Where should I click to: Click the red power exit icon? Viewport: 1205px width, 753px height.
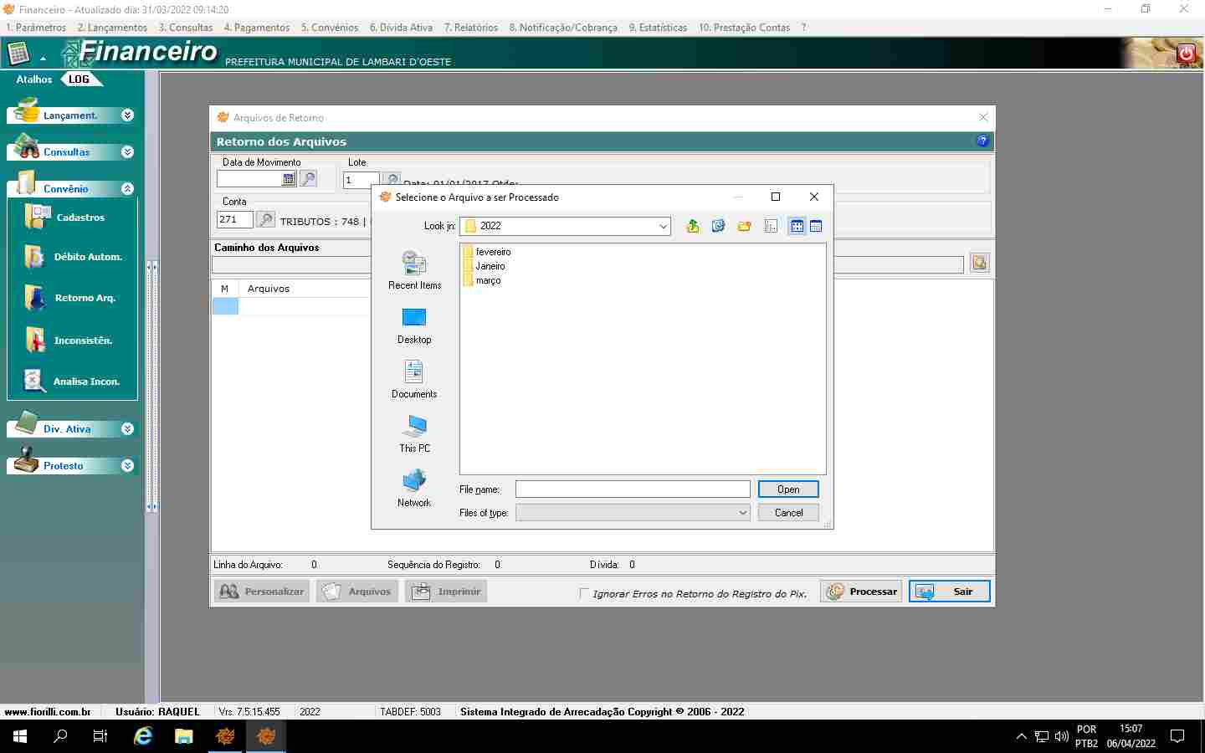pos(1186,54)
